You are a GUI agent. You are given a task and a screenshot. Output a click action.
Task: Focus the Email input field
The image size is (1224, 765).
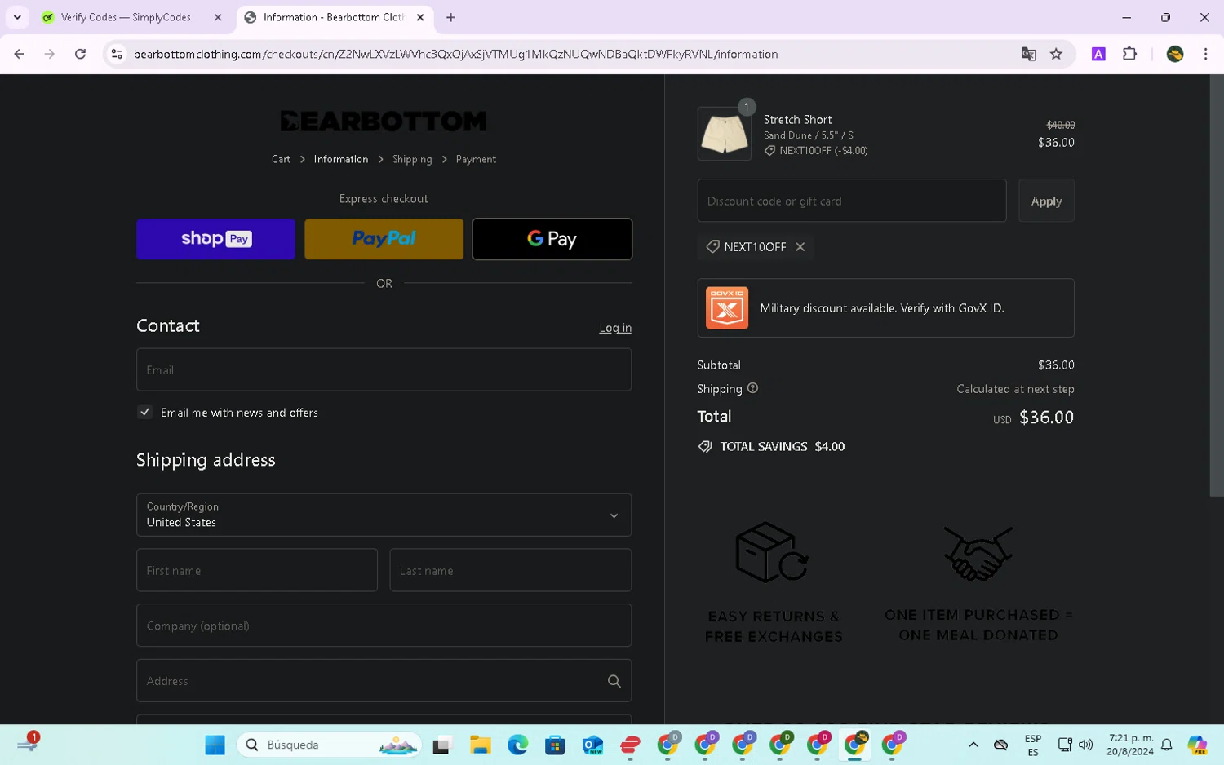(x=384, y=369)
